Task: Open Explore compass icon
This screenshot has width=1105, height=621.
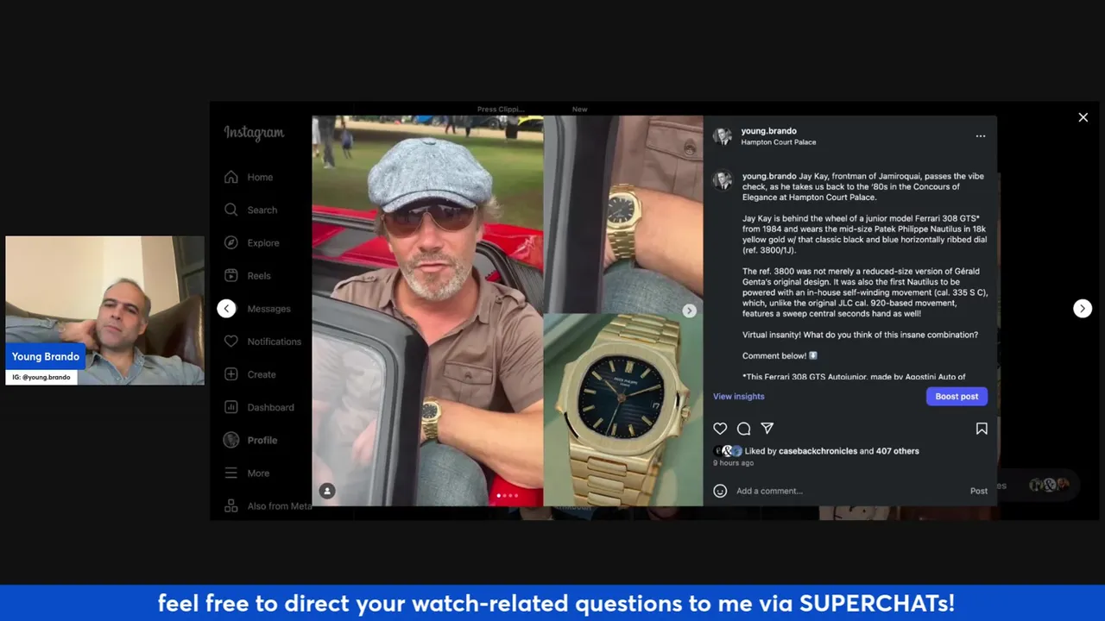Action: pyautogui.click(x=231, y=242)
